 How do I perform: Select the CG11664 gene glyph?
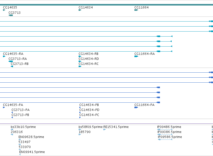[x=136, y=10]
